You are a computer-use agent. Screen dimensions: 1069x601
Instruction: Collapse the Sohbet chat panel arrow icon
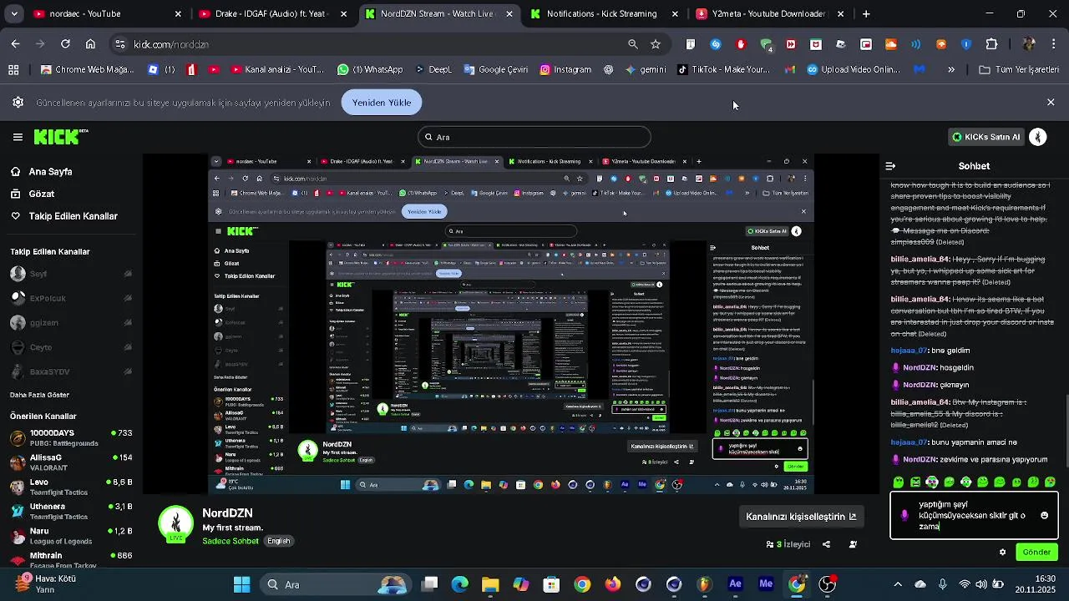click(x=890, y=166)
